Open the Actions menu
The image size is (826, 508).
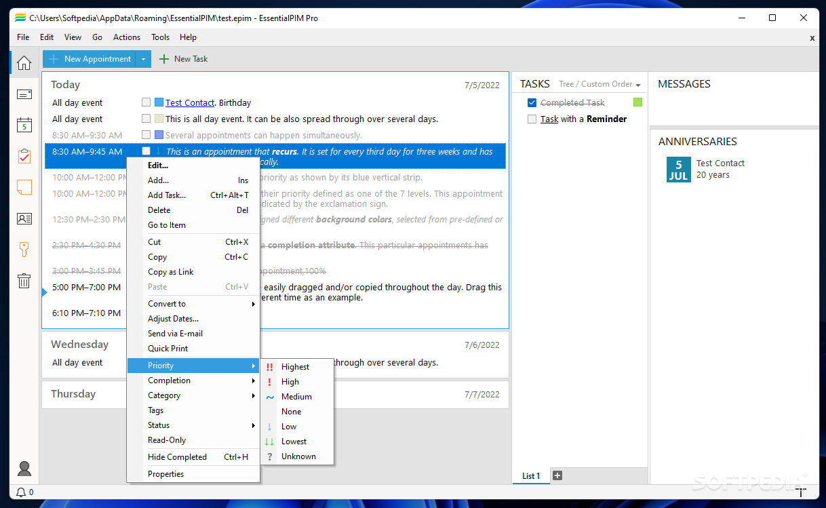127,37
